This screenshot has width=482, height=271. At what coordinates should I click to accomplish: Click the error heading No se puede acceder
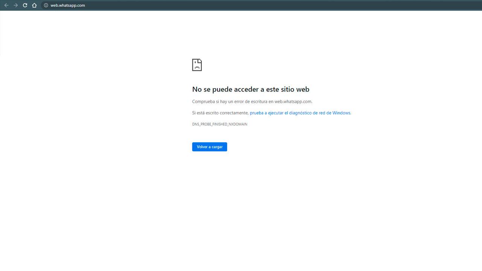pos(251,89)
